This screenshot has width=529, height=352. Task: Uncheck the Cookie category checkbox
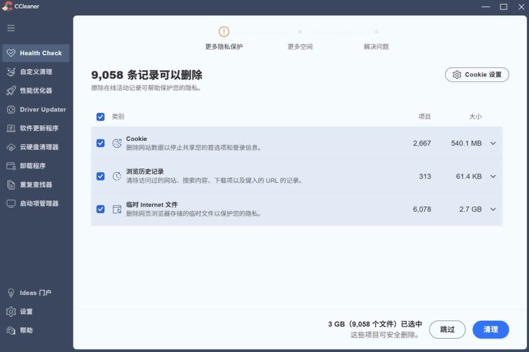click(101, 143)
